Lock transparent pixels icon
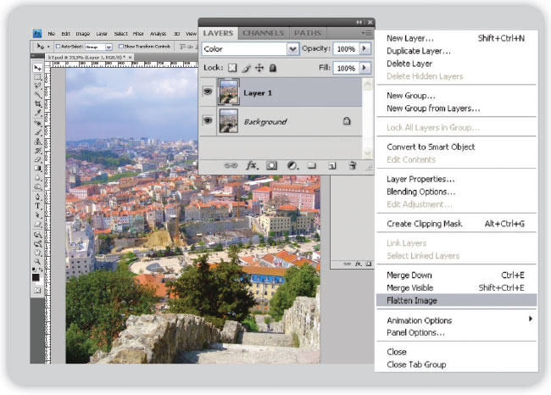This screenshot has height=395, width=551. click(x=233, y=67)
